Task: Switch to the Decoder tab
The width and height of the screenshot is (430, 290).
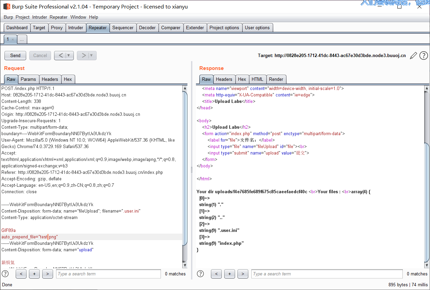Action: coord(147,28)
